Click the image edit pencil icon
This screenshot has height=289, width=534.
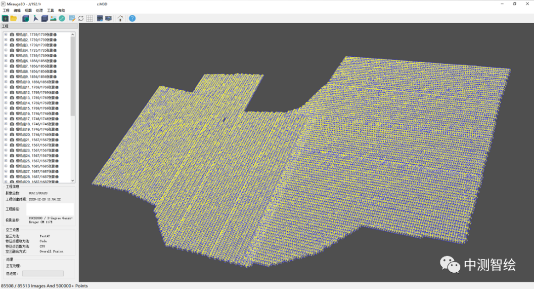72,18
